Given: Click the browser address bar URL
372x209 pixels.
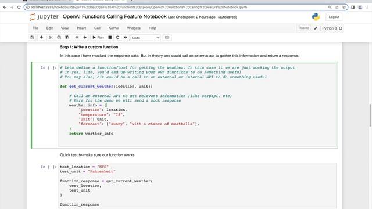Looking at the screenshot, I should [139, 7].
